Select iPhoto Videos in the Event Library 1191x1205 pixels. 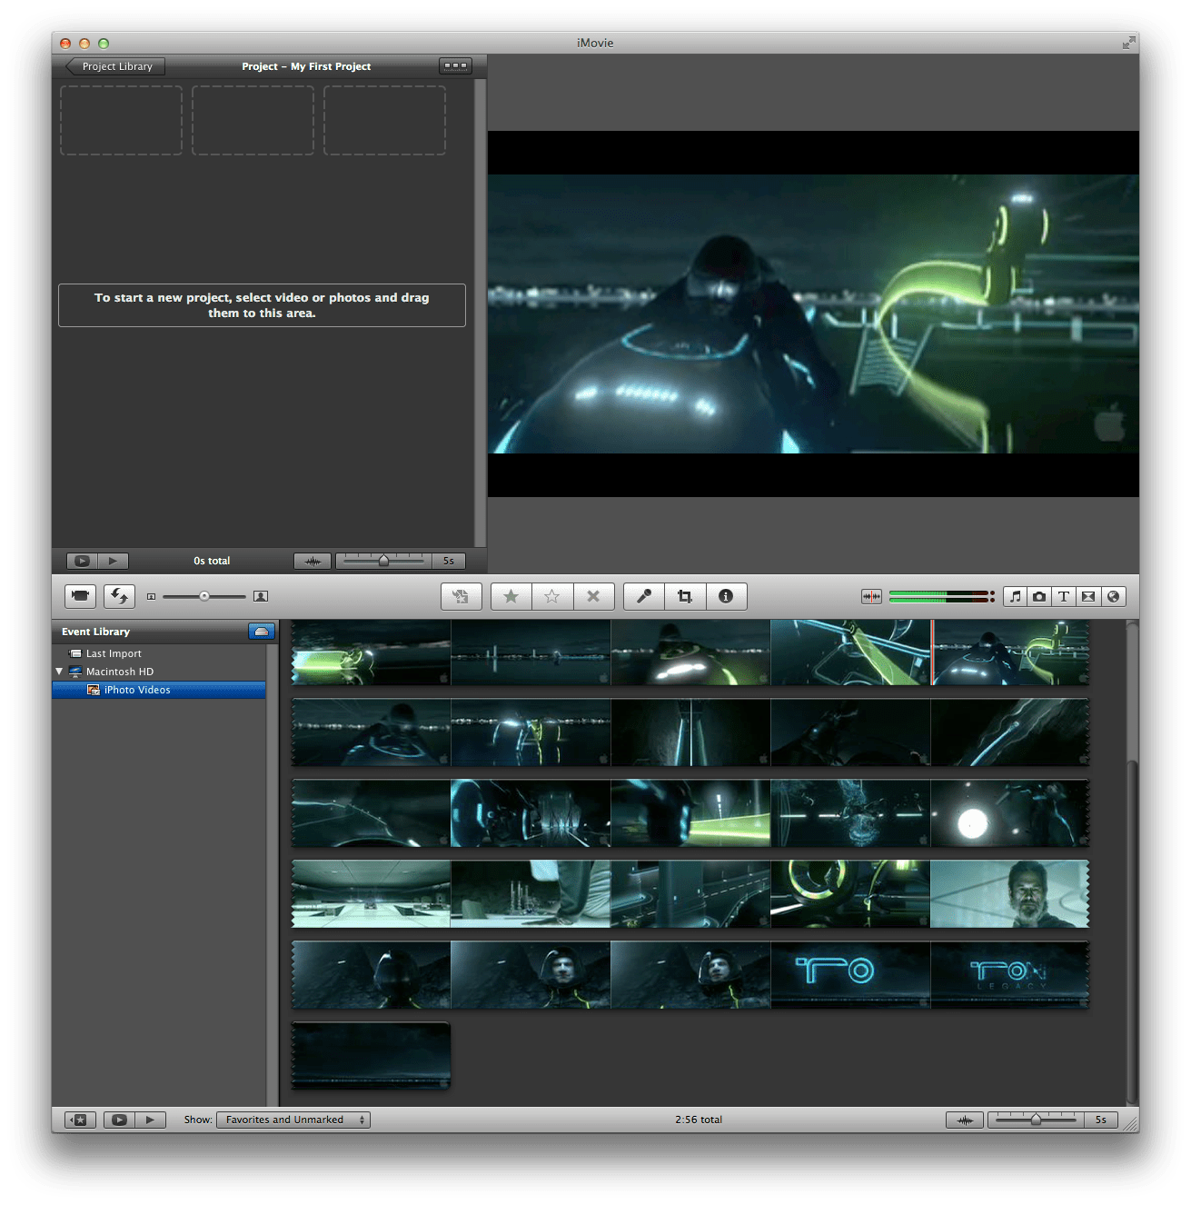point(136,690)
